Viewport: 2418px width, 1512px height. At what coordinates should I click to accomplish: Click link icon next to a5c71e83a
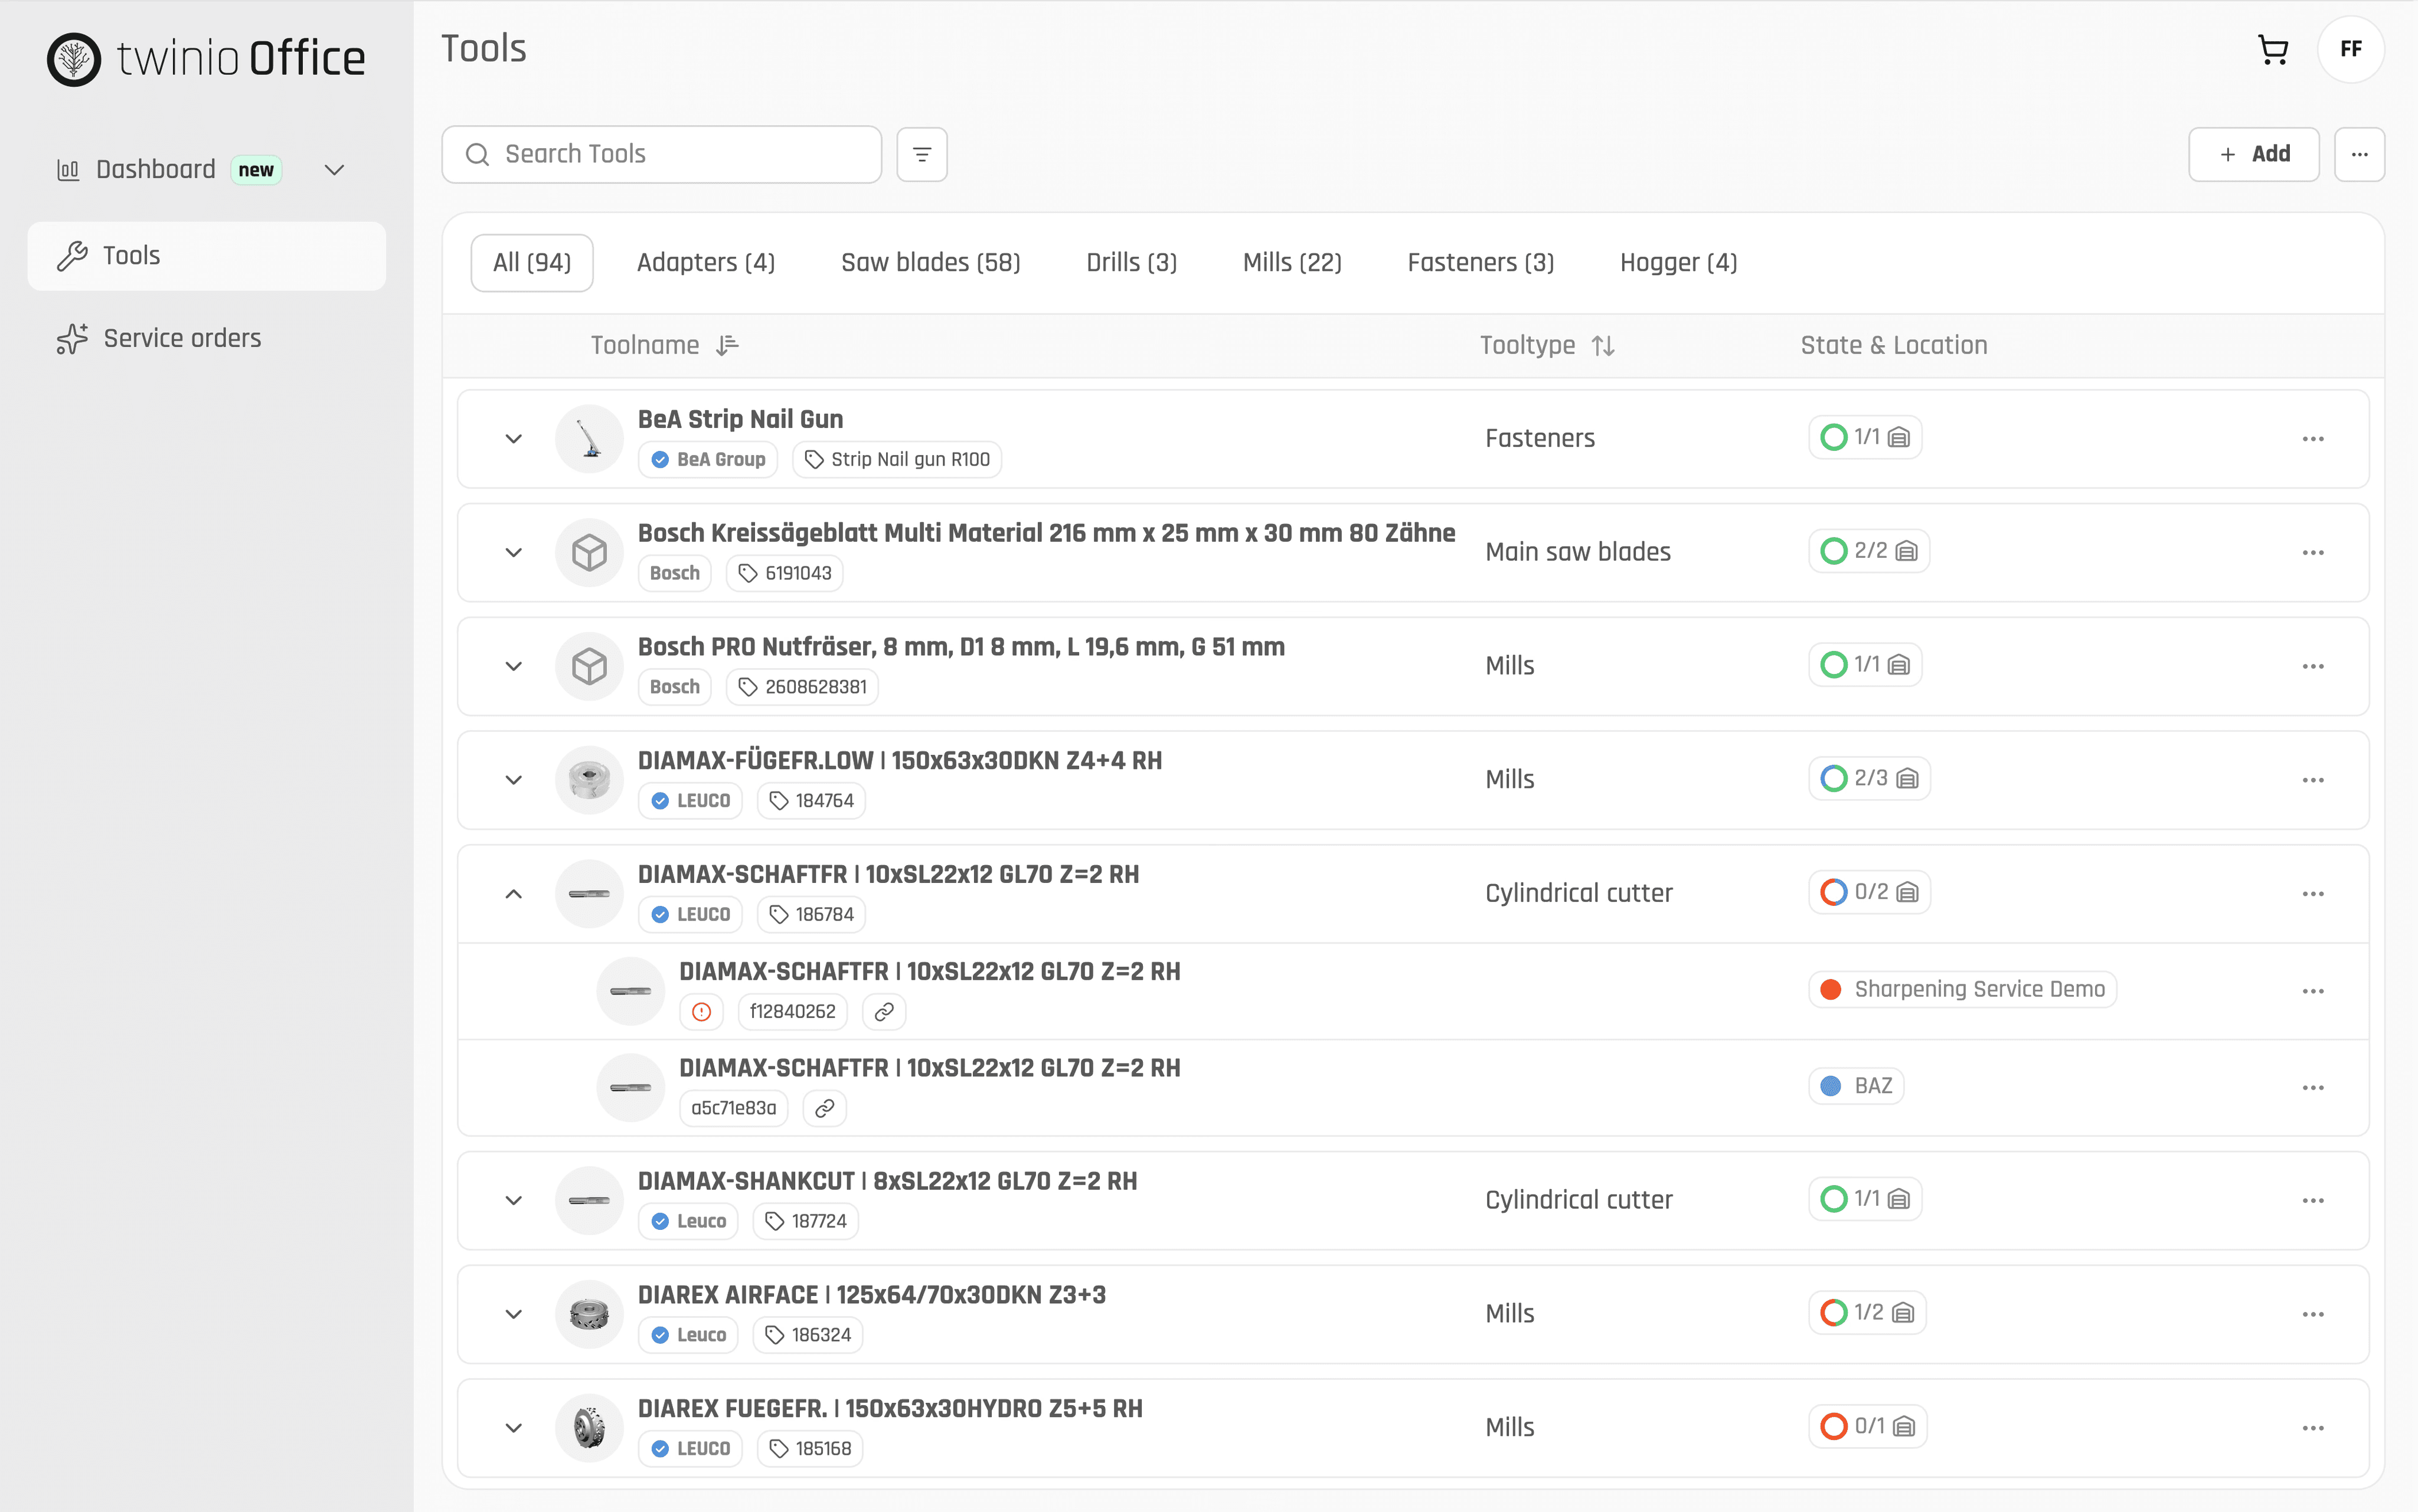tap(824, 1108)
